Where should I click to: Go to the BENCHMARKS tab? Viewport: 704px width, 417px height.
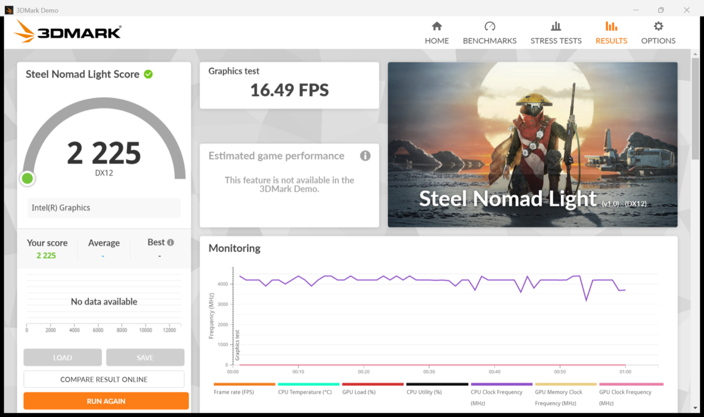[489, 33]
